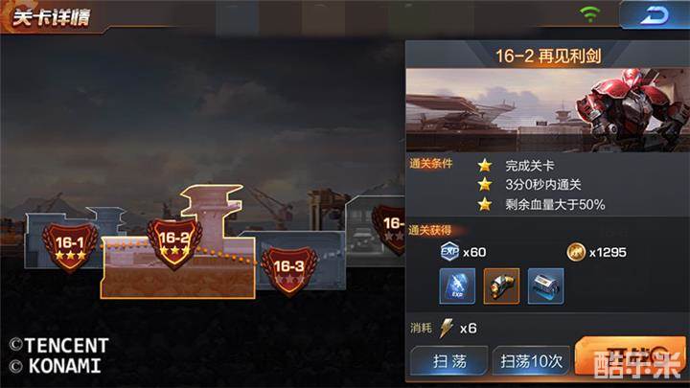Tap the orange-framed weapon part reward

coord(501,285)
